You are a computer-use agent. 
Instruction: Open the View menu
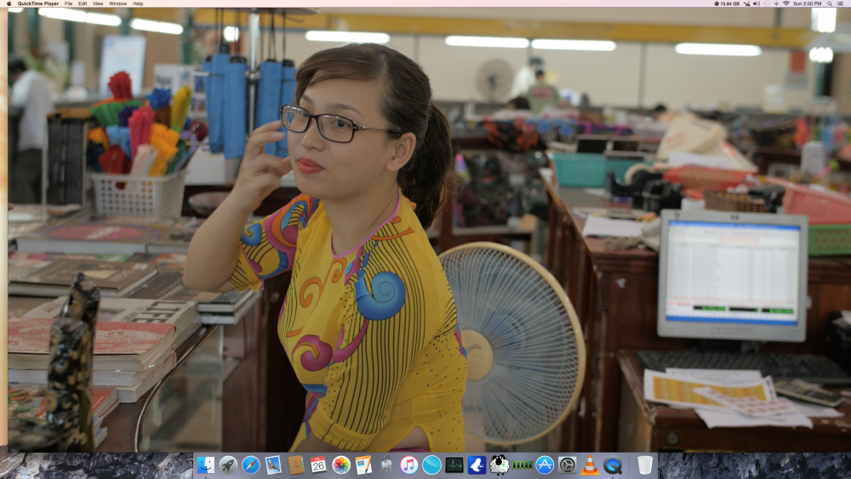[x=98, y=3]
